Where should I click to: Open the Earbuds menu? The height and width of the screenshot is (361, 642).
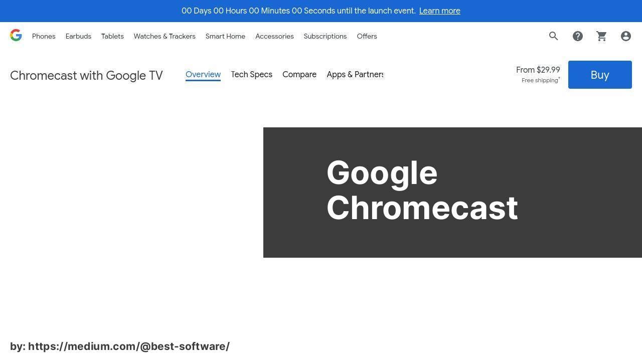78,36
